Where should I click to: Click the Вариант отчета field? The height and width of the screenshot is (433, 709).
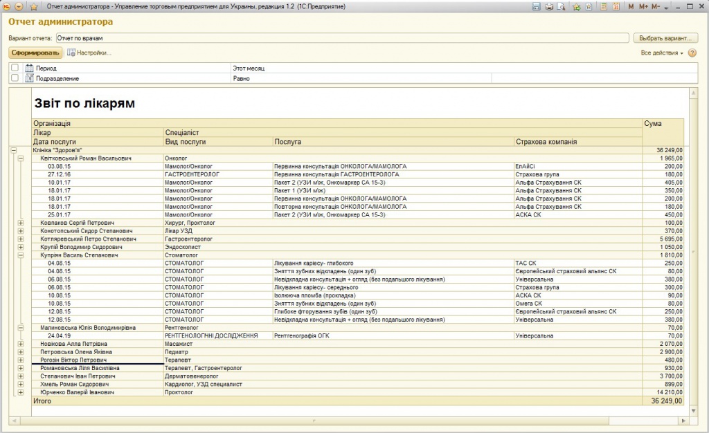click(342, 38)
